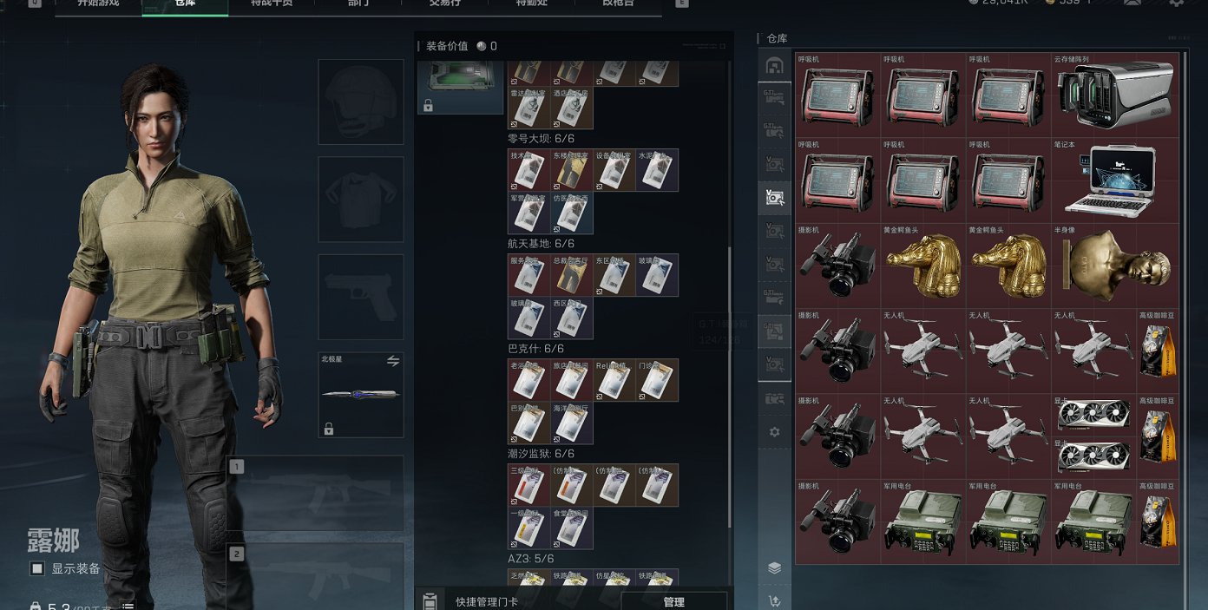1208x610 pixels.
Task: Click the 巴克什: 6/6 heading
Action: point(535,349)
